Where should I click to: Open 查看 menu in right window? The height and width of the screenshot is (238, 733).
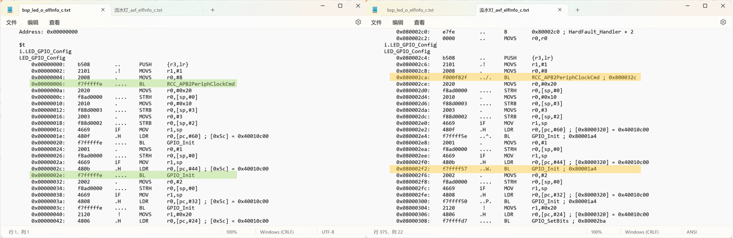(x=419, y=22)
